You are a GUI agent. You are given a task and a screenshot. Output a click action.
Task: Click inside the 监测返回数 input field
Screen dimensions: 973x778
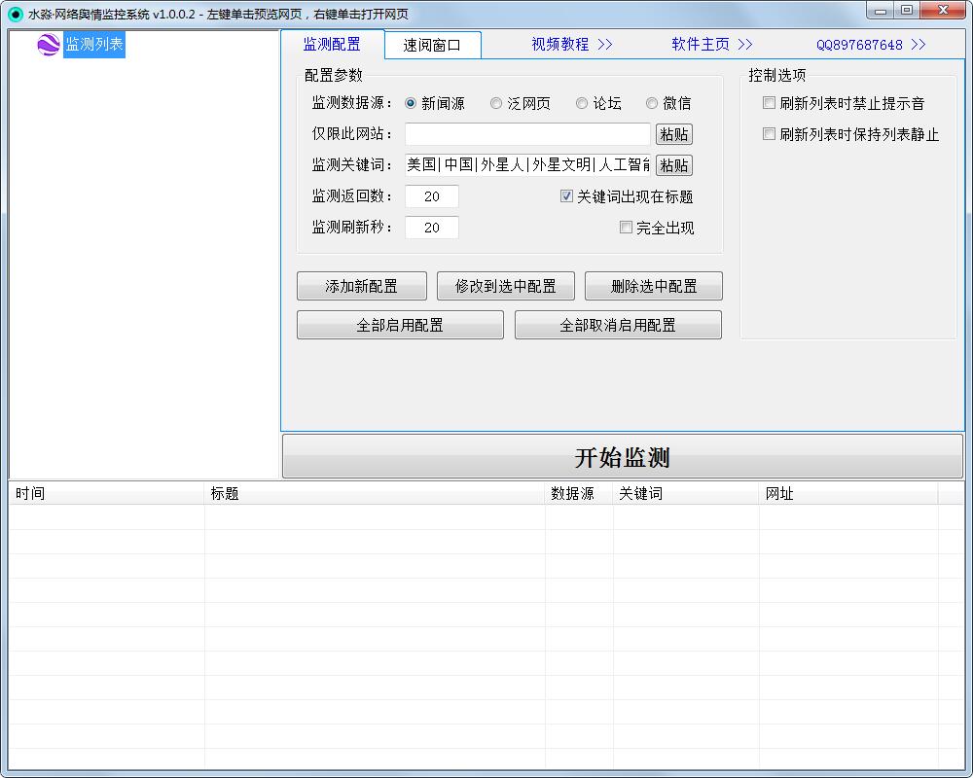pyautogui.click(x=431, y=195)
